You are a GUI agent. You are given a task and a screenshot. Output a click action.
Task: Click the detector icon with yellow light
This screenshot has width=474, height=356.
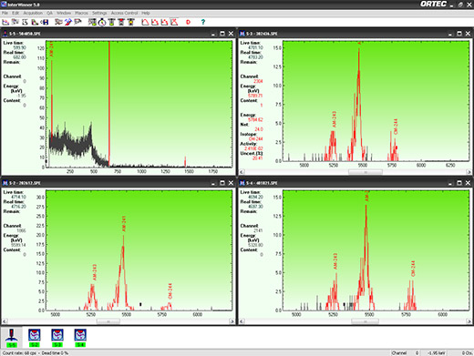pyautogui.click(x=131, y=22)
